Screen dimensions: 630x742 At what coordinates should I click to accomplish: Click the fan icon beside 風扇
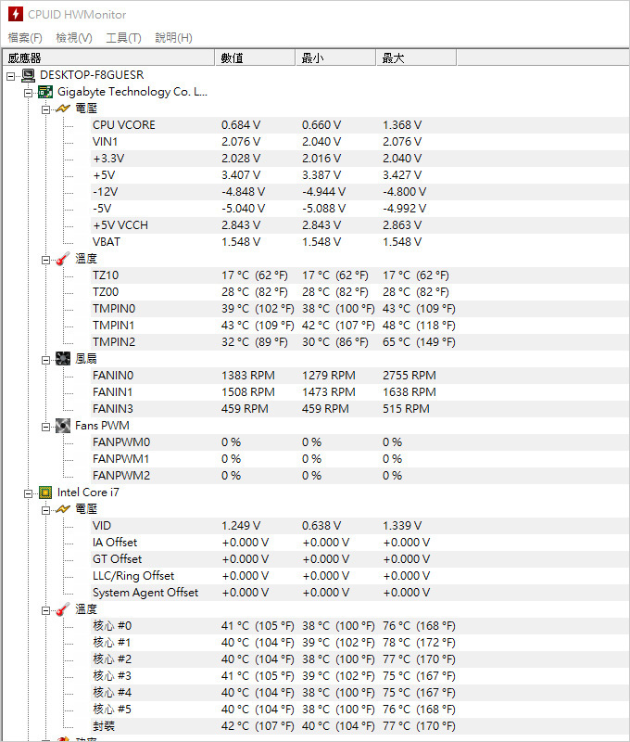tap(62, 359)
